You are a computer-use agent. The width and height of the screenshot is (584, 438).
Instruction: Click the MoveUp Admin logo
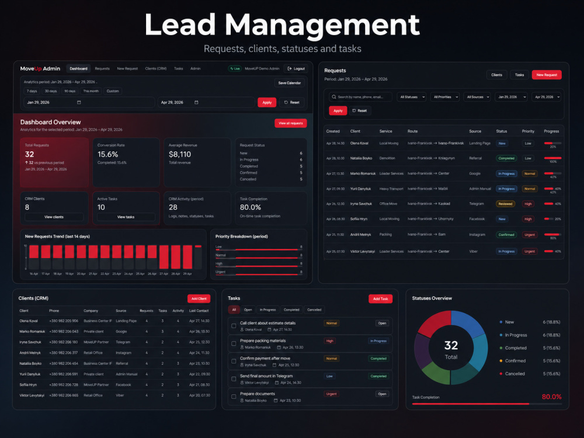pos(40,68)
